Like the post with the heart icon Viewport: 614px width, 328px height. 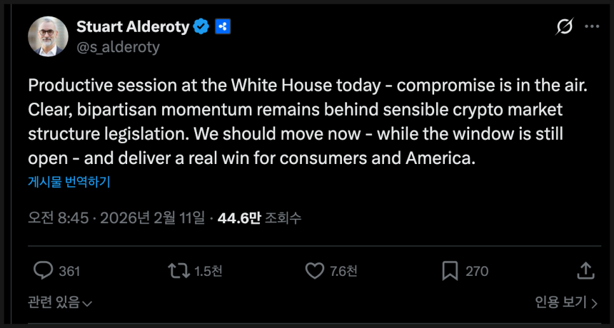click(x=315, y=271)
